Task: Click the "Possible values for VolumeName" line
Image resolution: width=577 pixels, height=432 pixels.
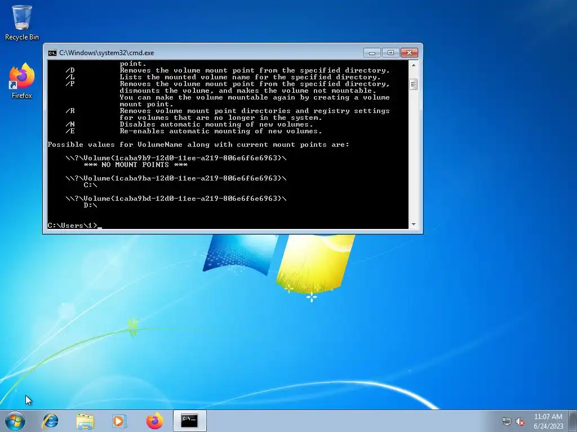Action: coord(198,145)
